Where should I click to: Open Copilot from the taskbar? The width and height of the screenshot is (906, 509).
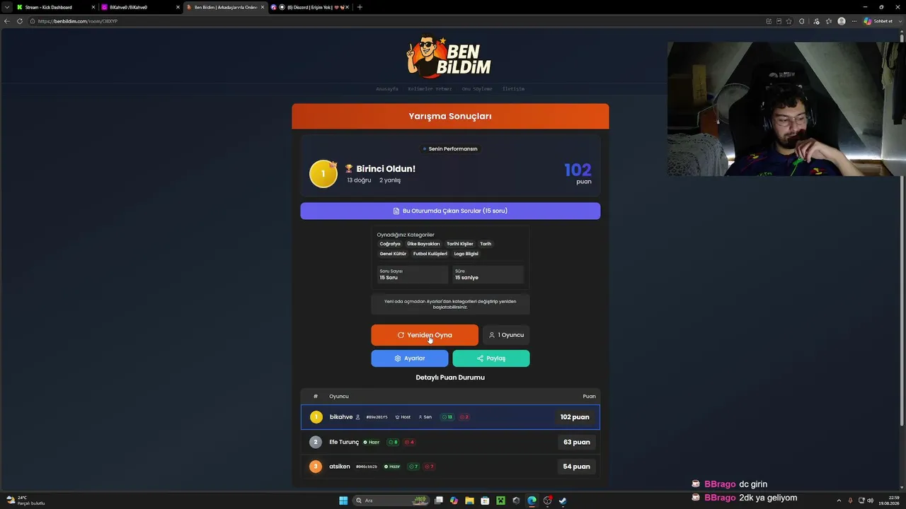(x=454, y=501)
